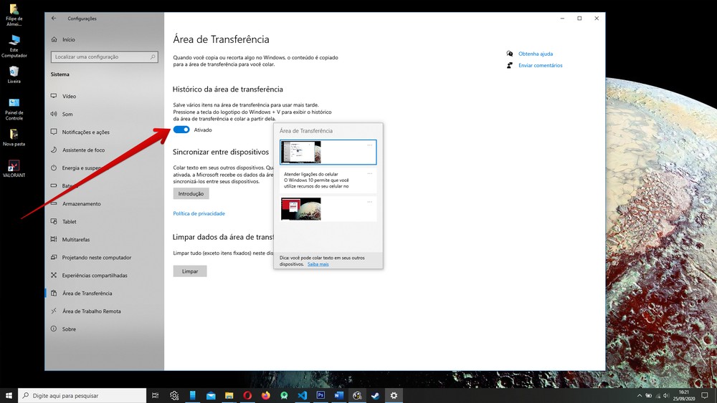717x403 pixels.
Task: Open the Enviar comentários link
Action: coord(541,65)
